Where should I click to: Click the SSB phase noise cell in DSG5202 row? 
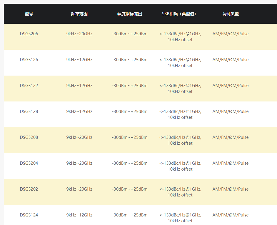coord(180,192)
